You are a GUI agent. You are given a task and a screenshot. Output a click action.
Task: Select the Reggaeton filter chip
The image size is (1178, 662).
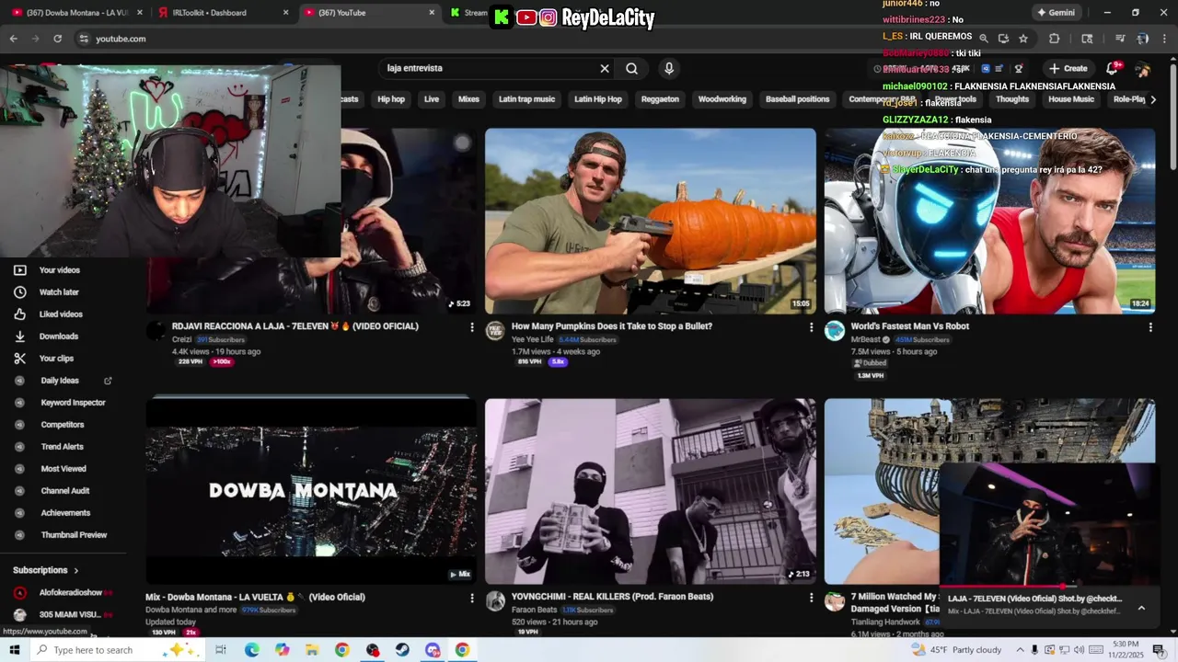[660, 99]
